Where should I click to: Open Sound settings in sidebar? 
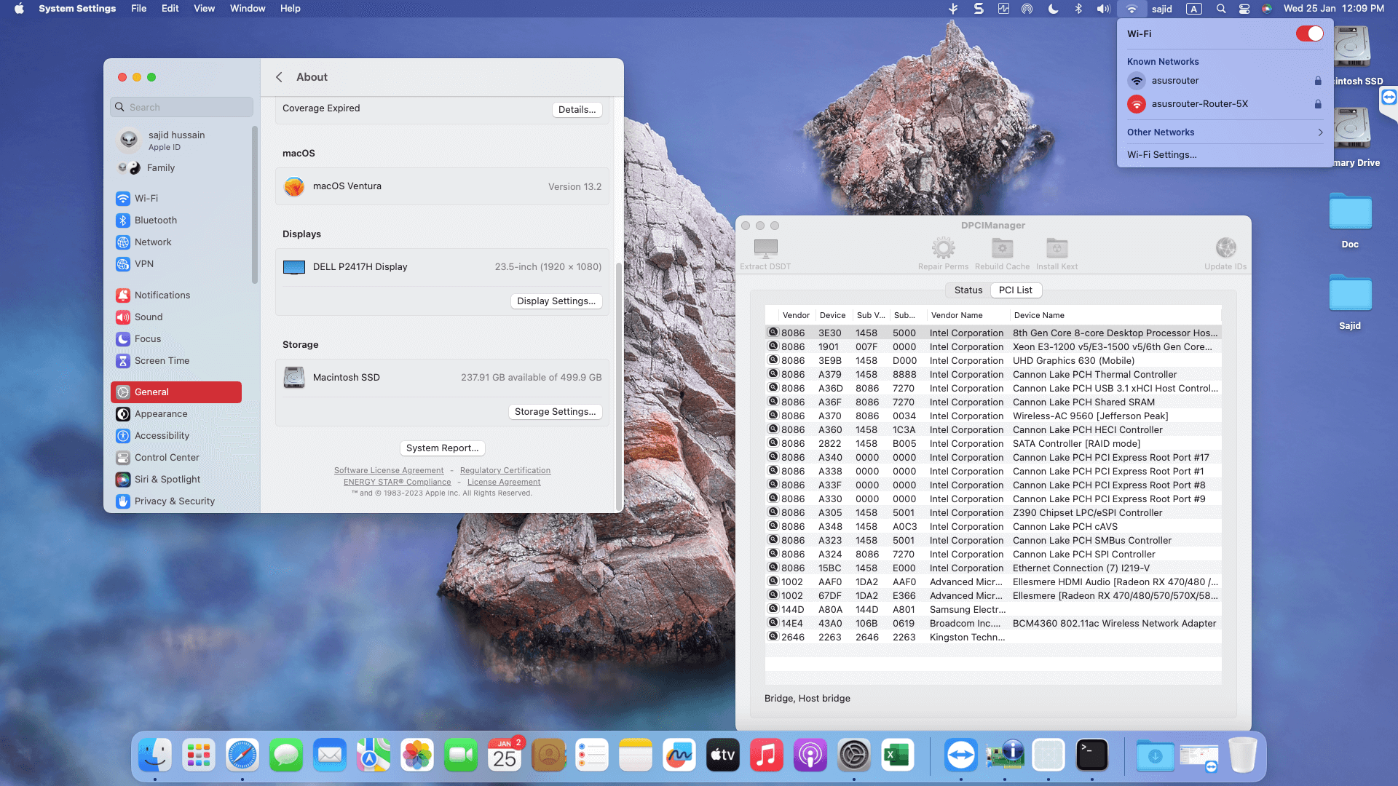(x=176, y=317)
